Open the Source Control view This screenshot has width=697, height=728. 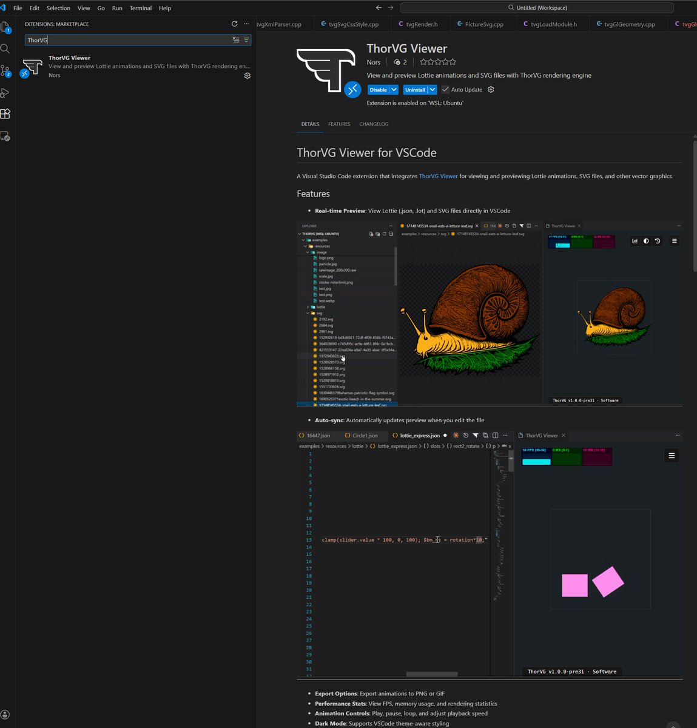[x=6, y=71]
